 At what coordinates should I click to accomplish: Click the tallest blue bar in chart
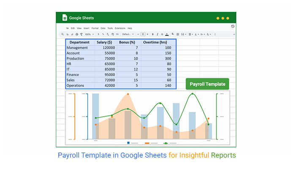pyautogui.click(x=96, y=116)
